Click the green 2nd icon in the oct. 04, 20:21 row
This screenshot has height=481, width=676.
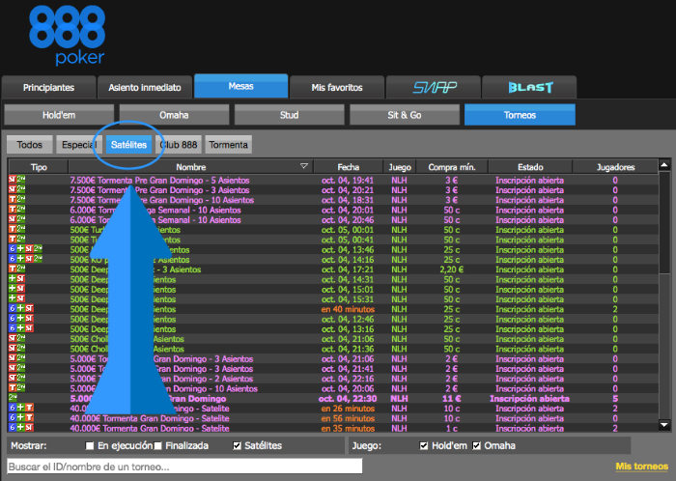tap(21, 190)
